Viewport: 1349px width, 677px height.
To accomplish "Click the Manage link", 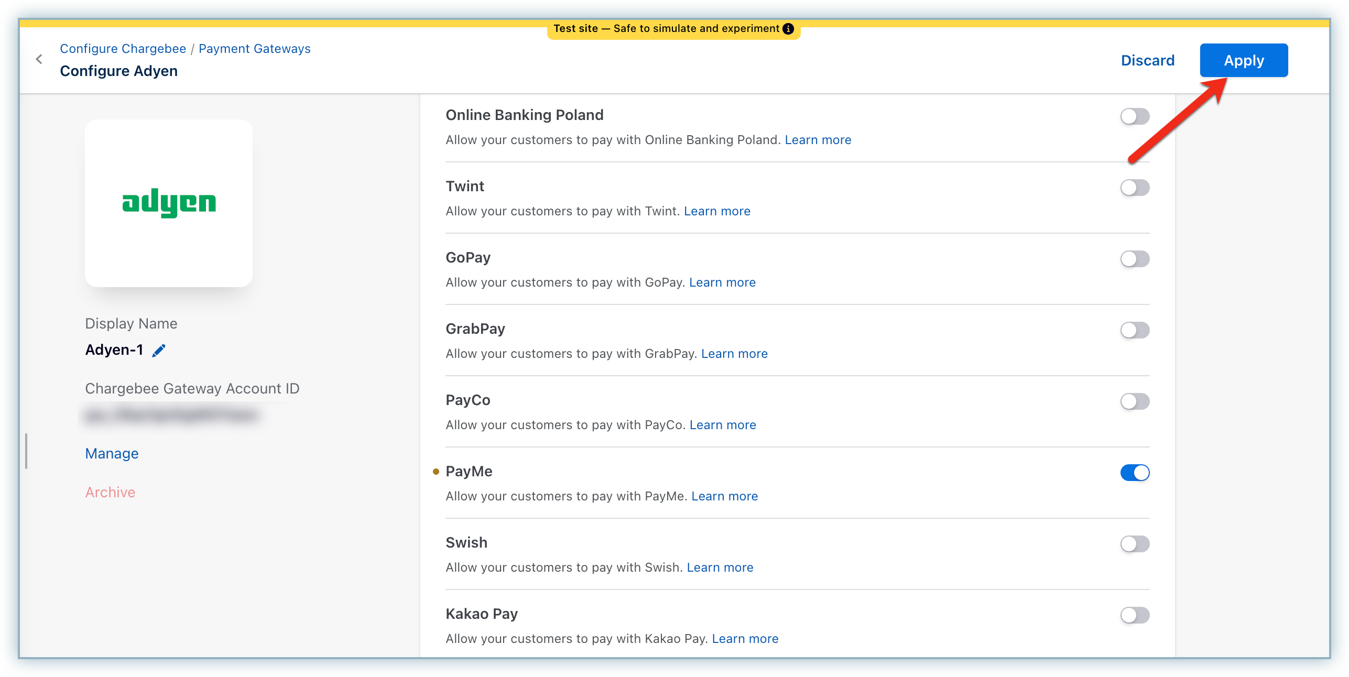I will pyautogui.click(x=112, y=453).
